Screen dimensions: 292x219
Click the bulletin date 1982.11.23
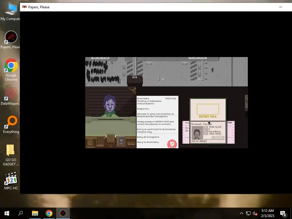click(171, 98)
